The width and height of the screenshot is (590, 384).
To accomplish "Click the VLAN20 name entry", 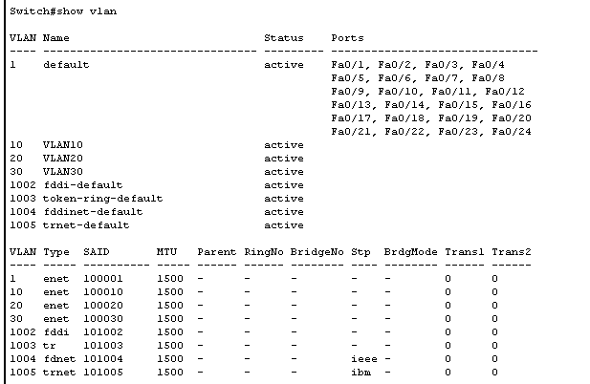I will click(x=63, y=159).
